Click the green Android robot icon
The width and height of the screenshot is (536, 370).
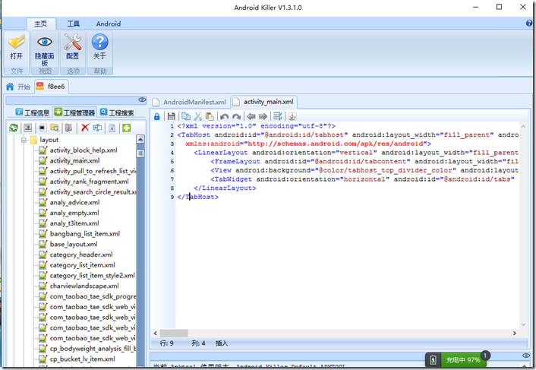(x=127, y=128)
